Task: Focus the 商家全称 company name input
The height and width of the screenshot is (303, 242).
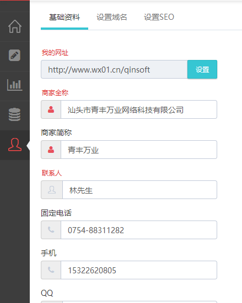Action: click(x=139, y=109)
